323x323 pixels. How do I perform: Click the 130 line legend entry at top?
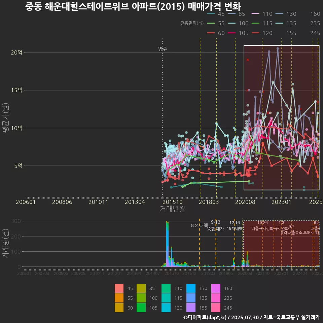click(286, 14)
